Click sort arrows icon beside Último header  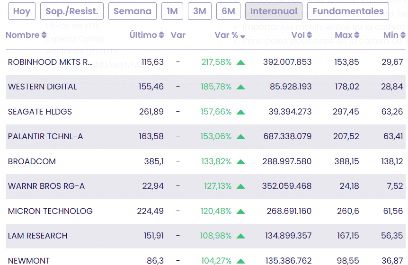point(161,35)
